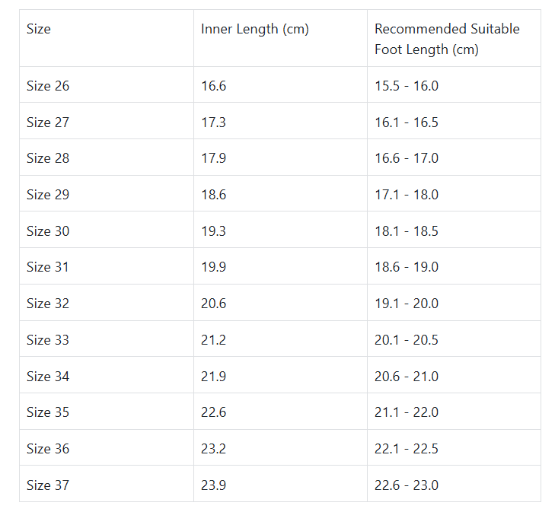Image resolution: width=555 pixels, height=512 pixels.
Task: Click the Inner Length (cm) header
Action: point(255,29)
